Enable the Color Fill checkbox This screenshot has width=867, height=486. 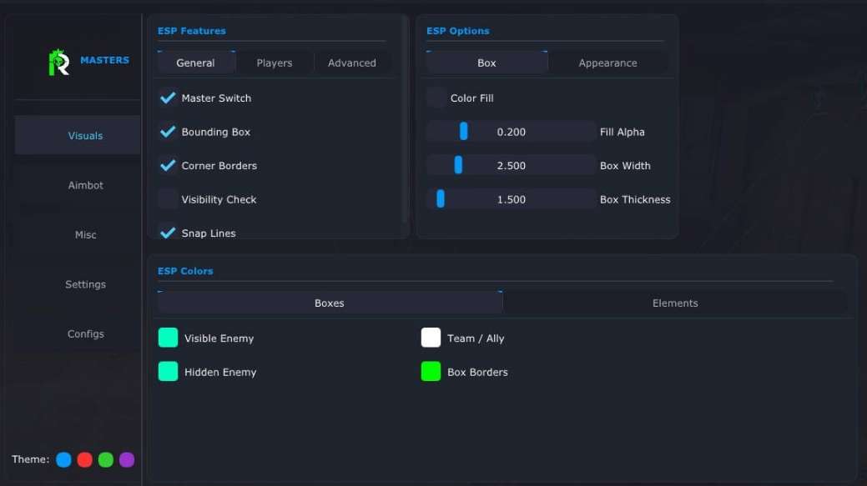[x=436, y=98]
